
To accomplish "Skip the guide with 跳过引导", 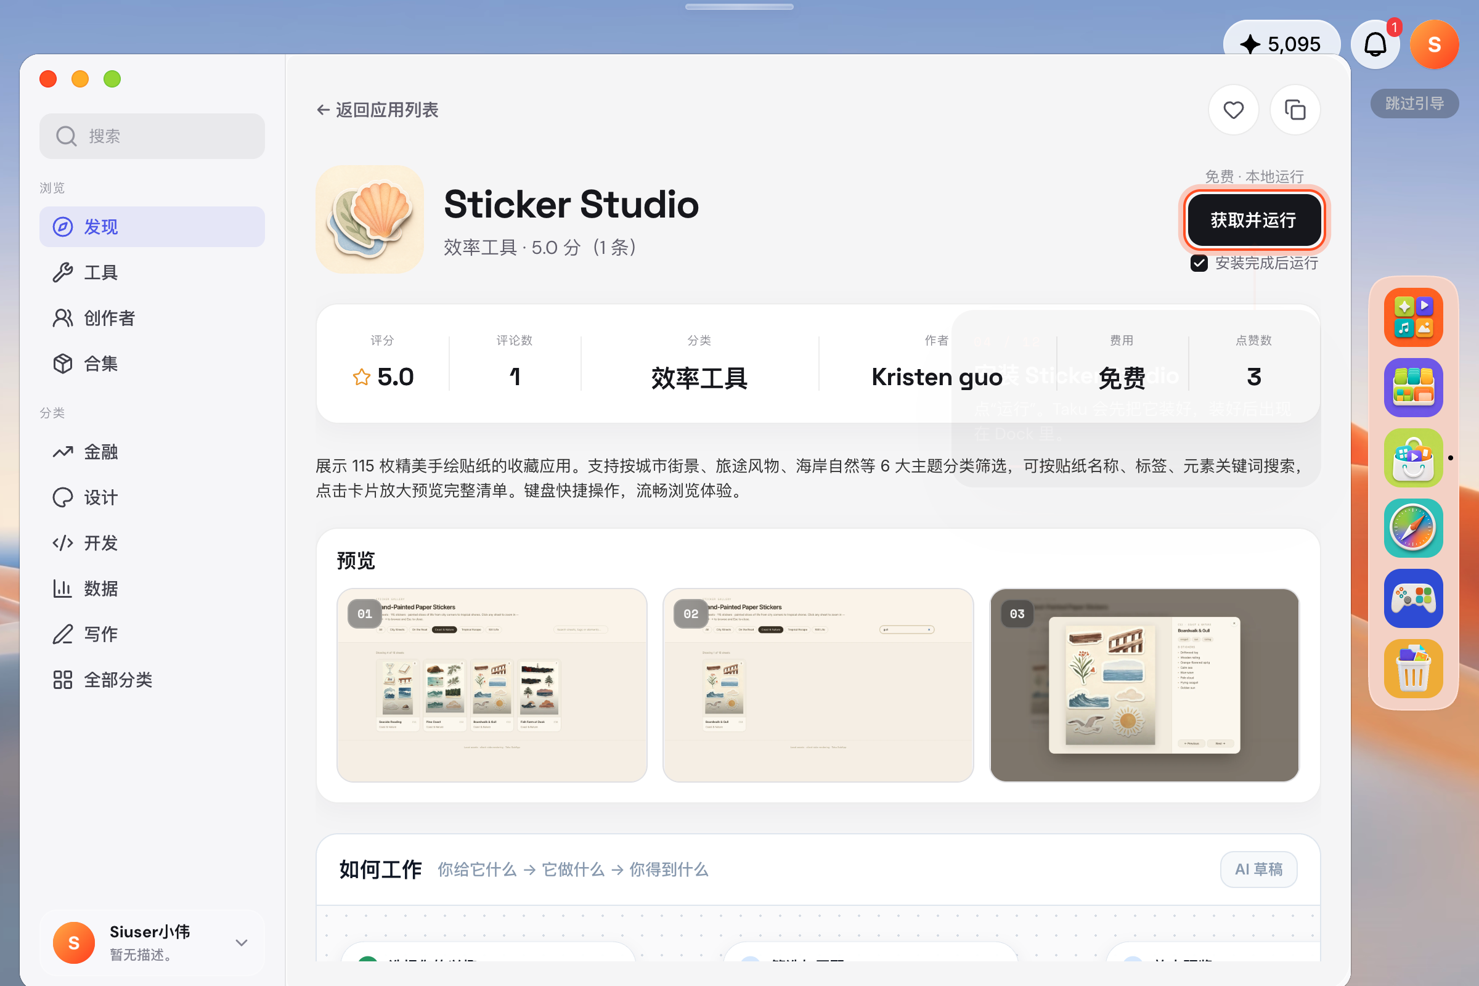I will (1414, 103).
